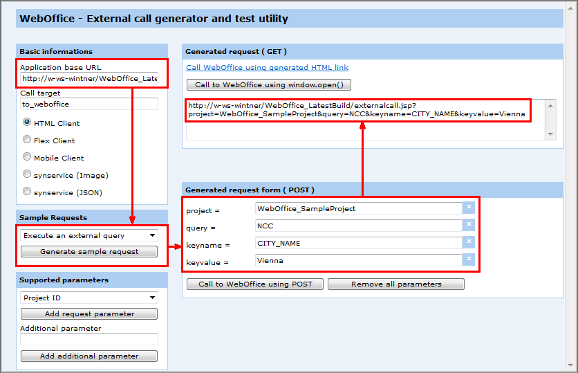Image resolution: width=578 pixels, height=373 pixels.
Task: Click into the Call target field
Action: pyautogui.click(x=89, y=104)
